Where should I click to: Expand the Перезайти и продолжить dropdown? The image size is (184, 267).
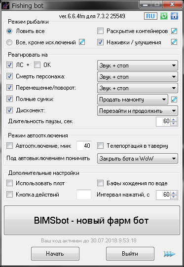coord(138,111)
